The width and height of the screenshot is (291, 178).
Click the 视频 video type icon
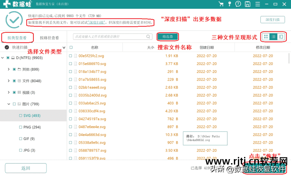19,92
